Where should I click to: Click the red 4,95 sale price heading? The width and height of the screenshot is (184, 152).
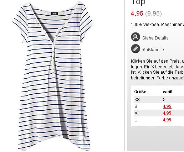tap(137, 14)
